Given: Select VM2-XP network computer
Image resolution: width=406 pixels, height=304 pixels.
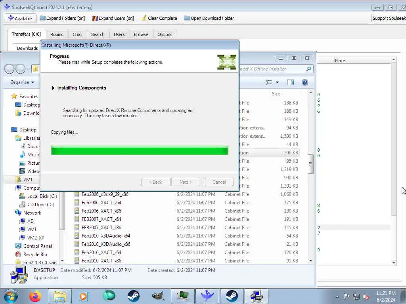Looking at the screenshot, I should pos(32,237).
